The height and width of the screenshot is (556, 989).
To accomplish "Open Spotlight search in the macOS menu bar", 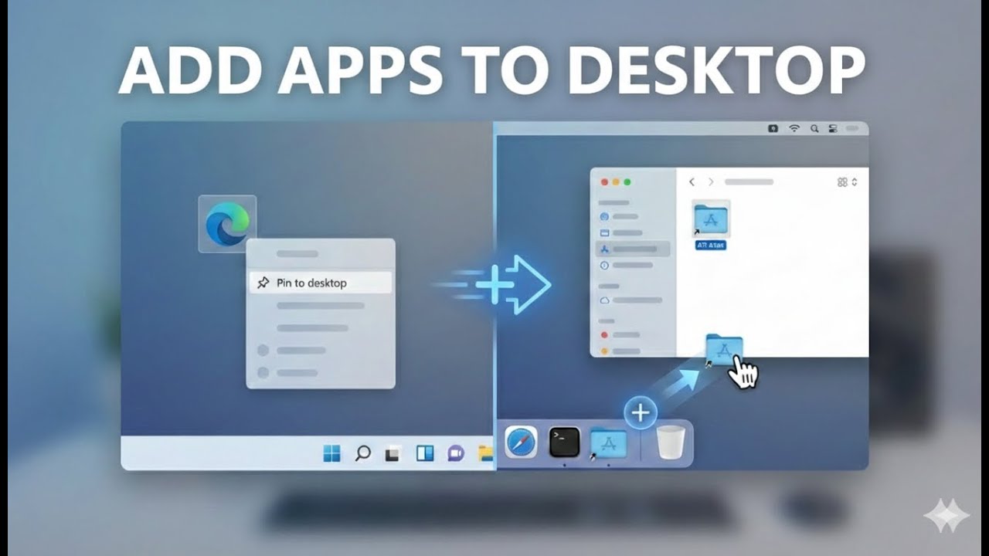I will 814,128.
